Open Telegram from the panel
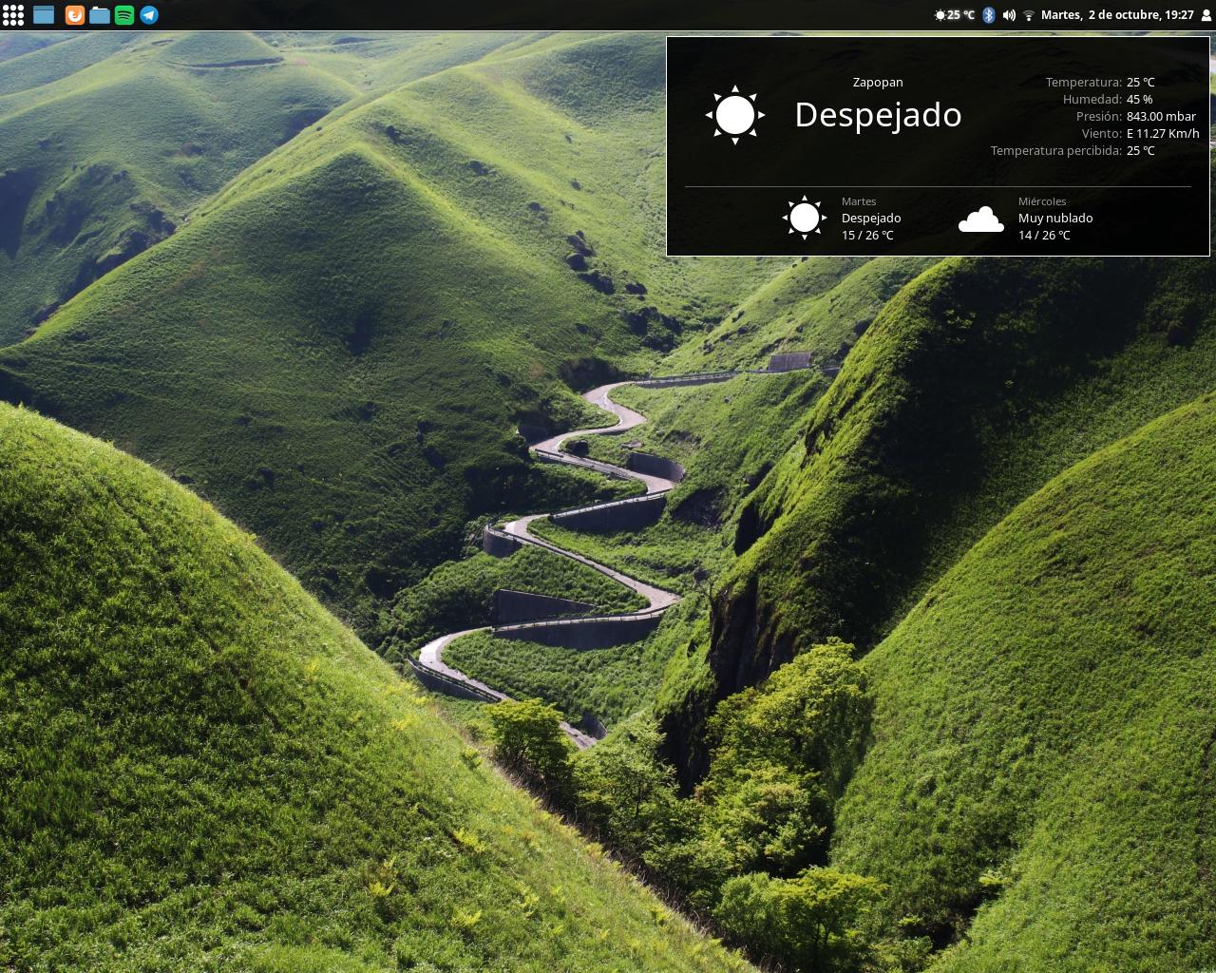 (149, 14)
